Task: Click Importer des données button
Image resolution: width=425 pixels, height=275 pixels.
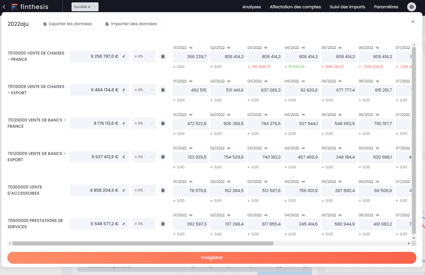Action: (x=131, y=24)
